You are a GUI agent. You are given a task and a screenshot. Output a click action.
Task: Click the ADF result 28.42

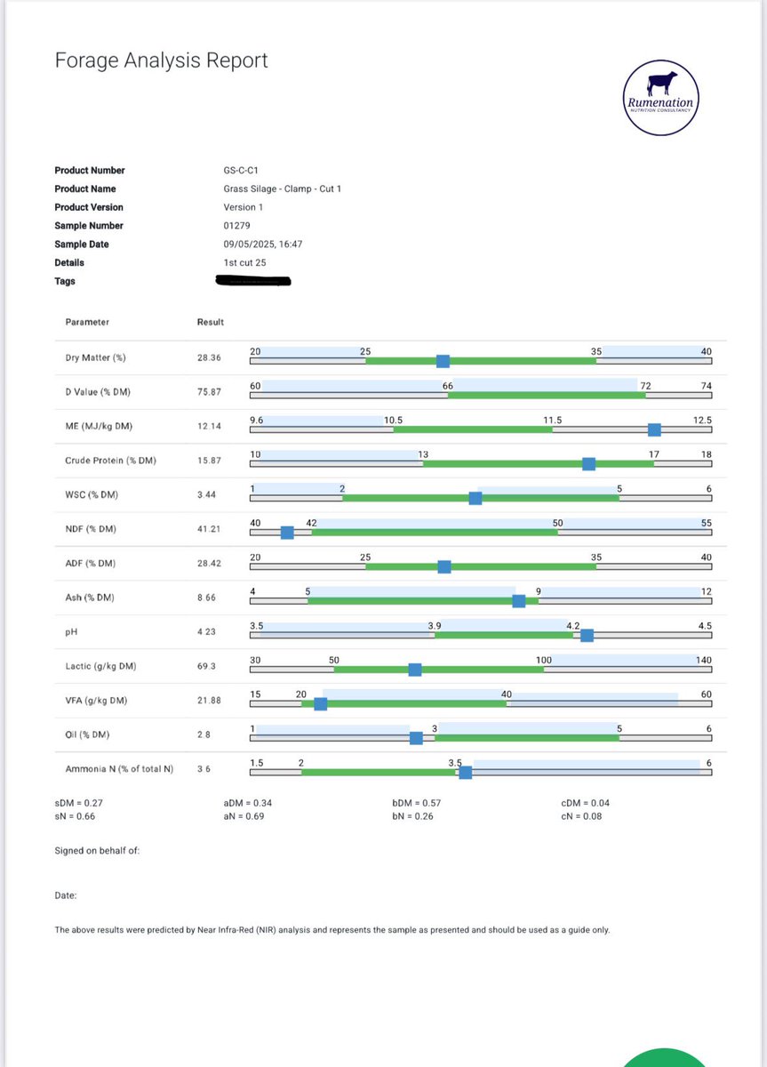tap(209, 563)
